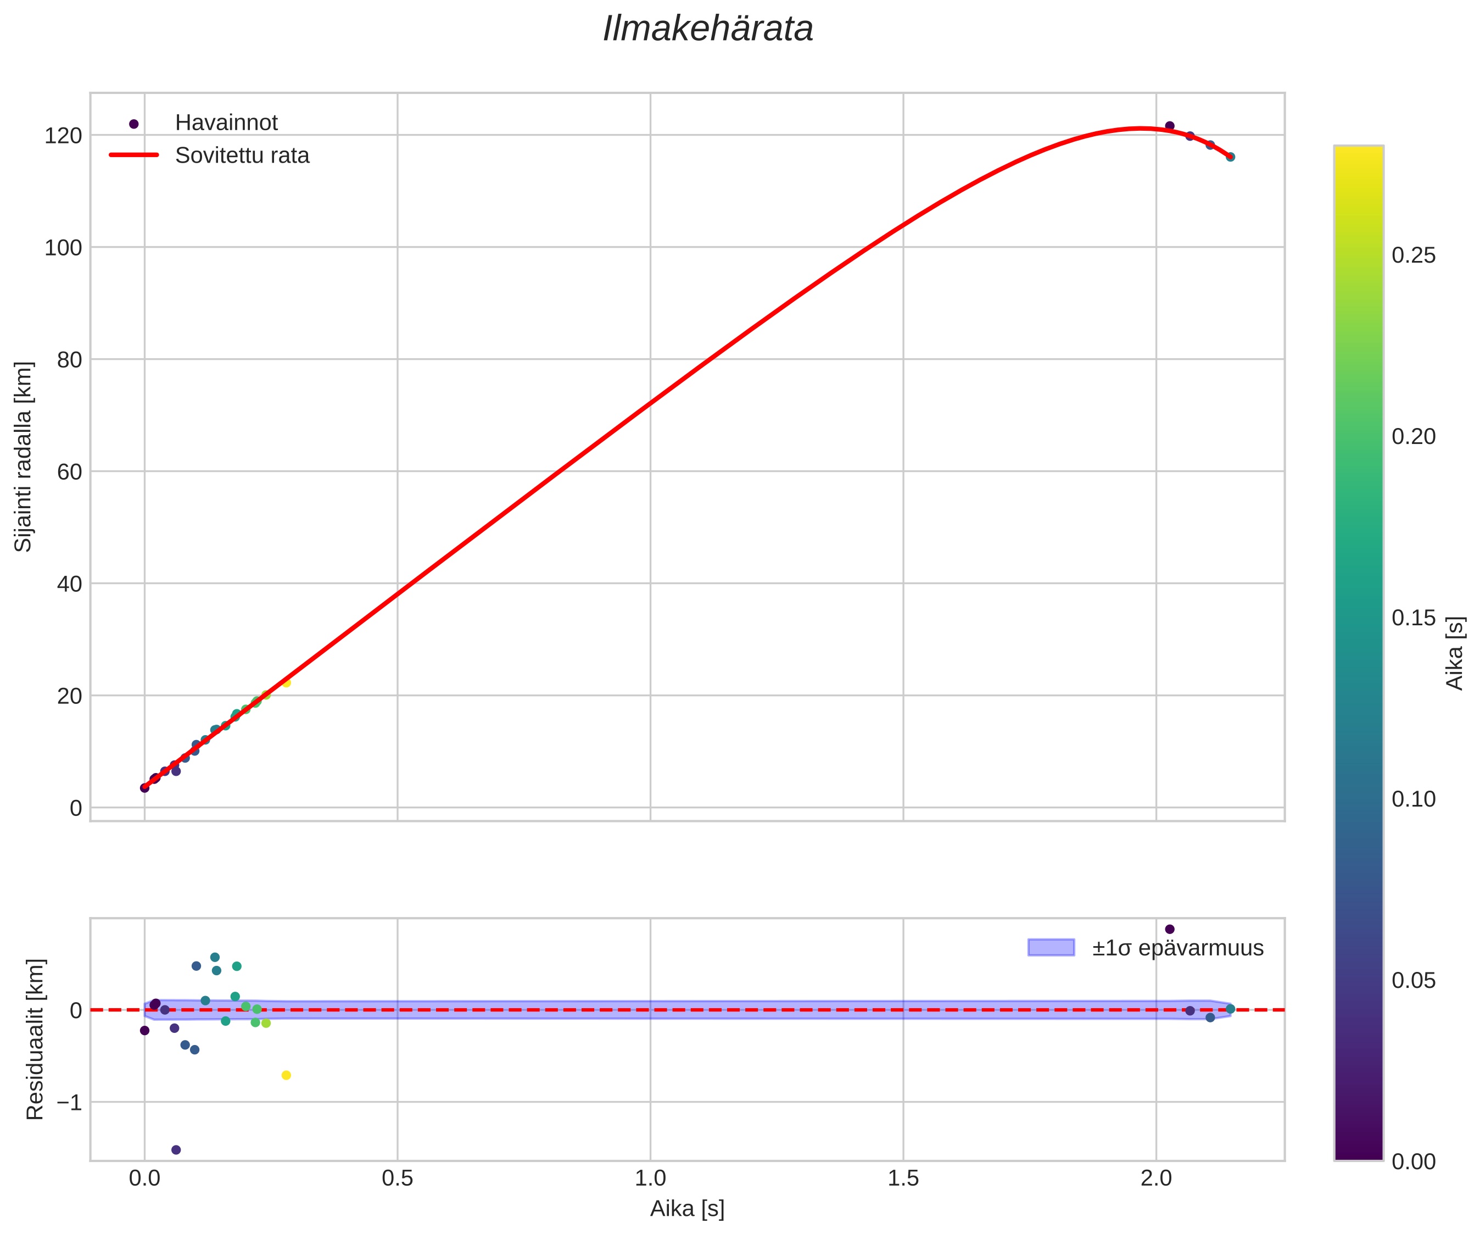Click the Sijainti radalla [km] y-axis label
Image resolution: width=1480 pixels, height=1234 pixels.
click(24, 457)
